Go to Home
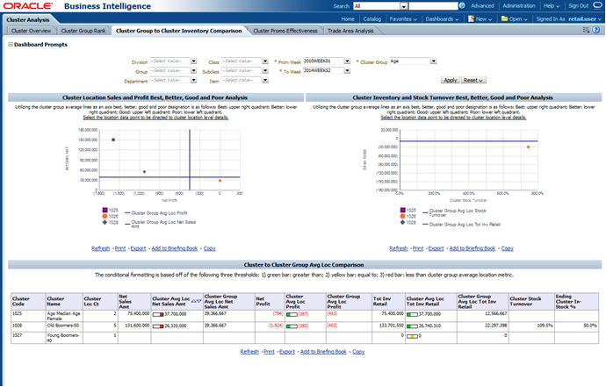This screenshot has height=387, width=606. [348, 19]
